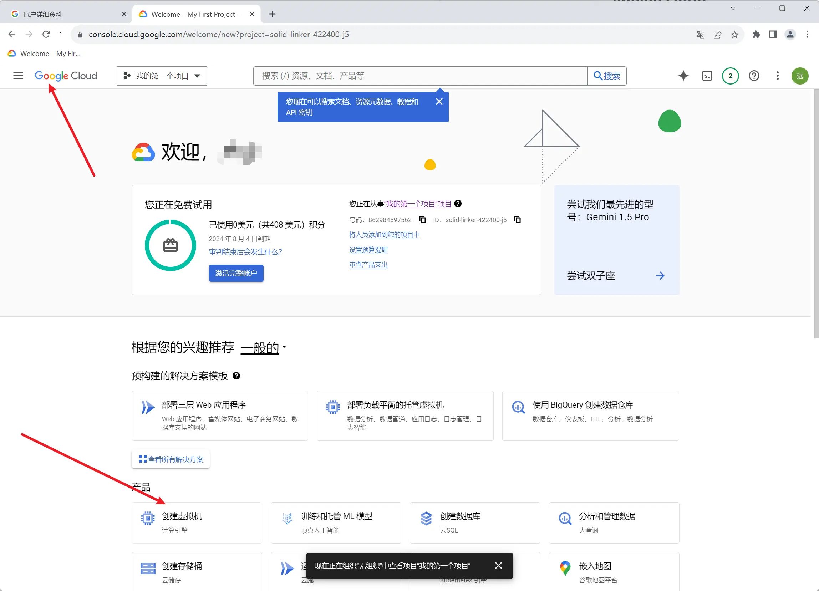Click the 搜索 search button
Screen dimensions: 819x591
[607, 76]
